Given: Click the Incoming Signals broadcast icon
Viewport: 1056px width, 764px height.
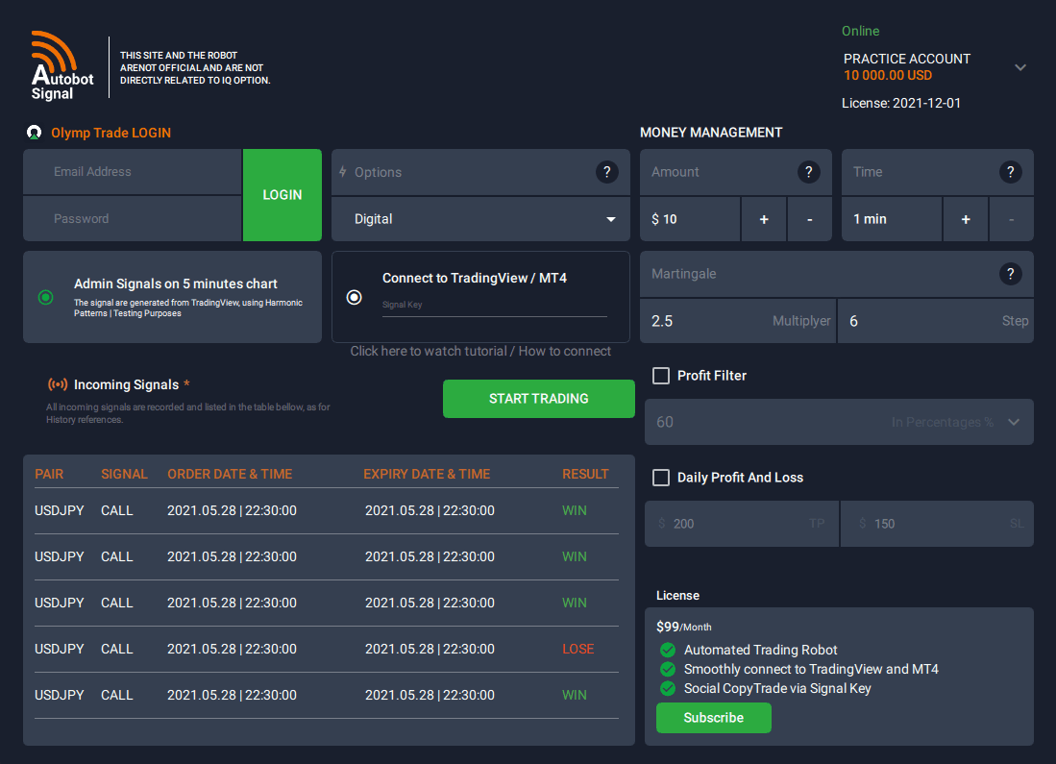Looking at the screenshot, I should click(58, 384).
